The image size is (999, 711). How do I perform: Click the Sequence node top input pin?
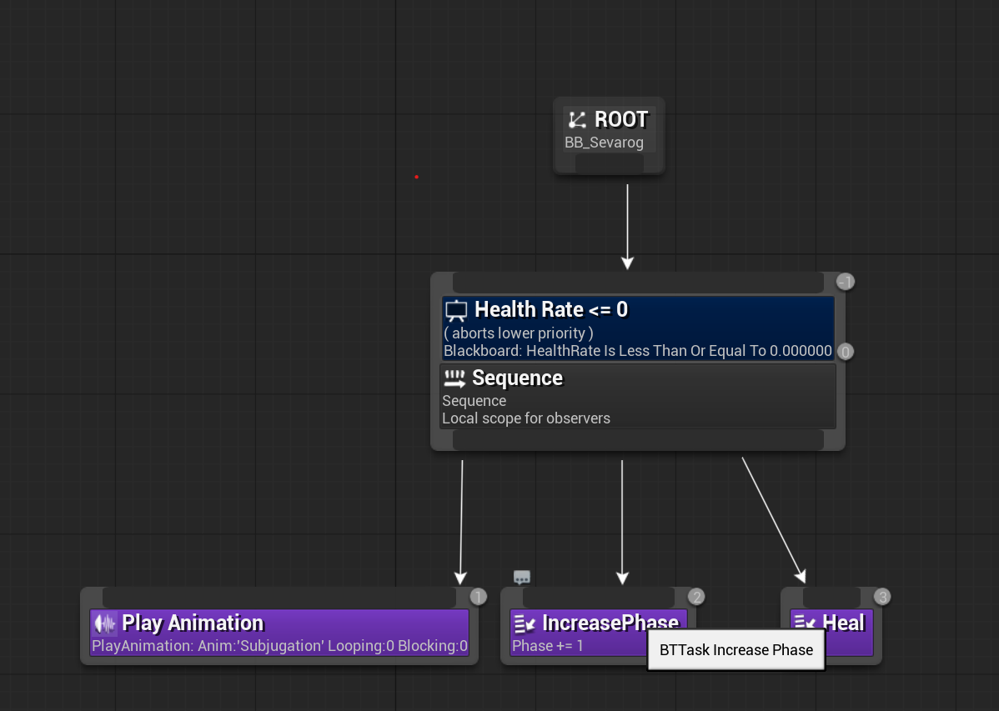pos(639,283)
